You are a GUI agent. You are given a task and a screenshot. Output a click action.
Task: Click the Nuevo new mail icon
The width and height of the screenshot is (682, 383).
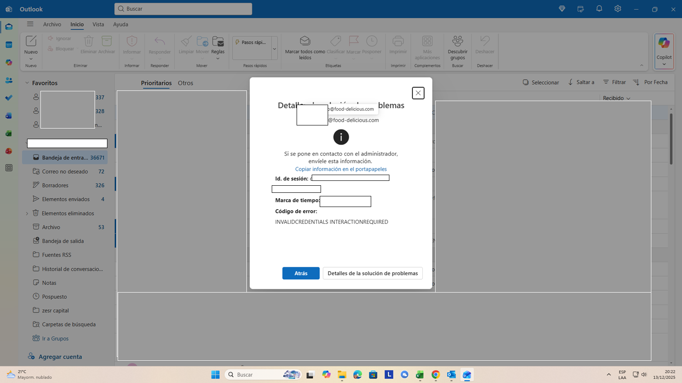(x=31, y=41)
